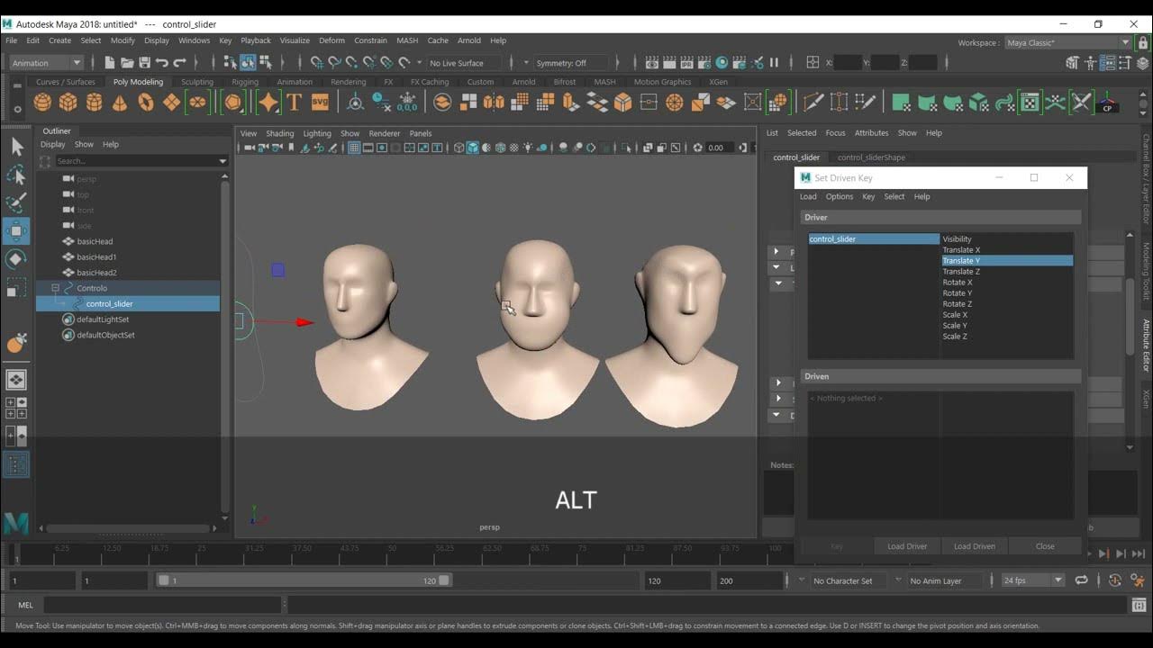This screenshot has height=648, width=1153.
Task: Toggle textured display in viewport toolbar
Action: point(514,148)
